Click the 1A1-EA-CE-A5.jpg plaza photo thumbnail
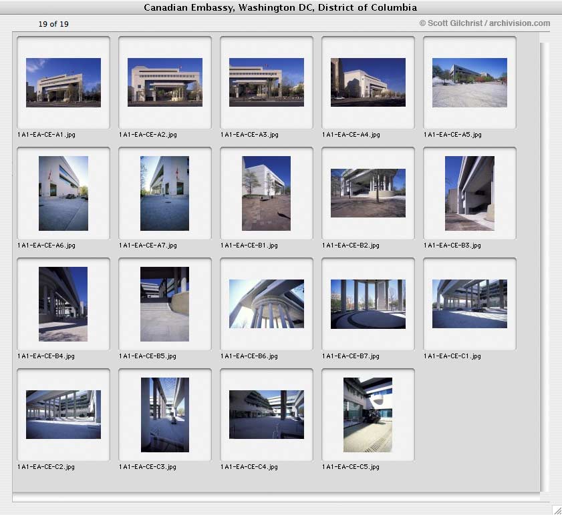This screenshot has width=562, height=515. [x=470, y=83]
